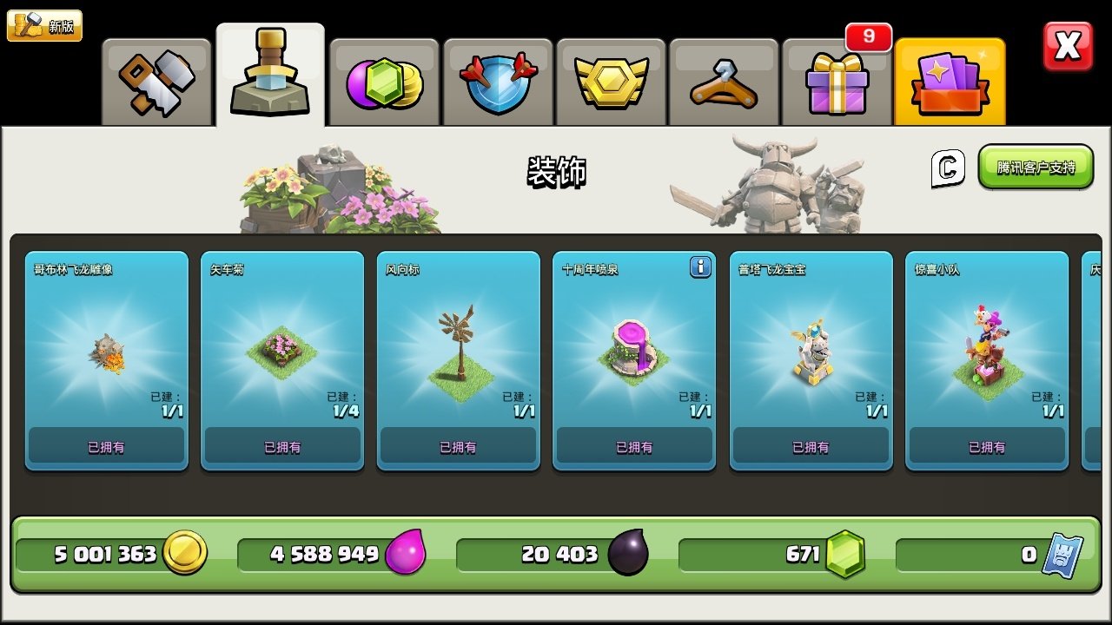This screenshot has height=625, width=1112.
Task: Open the golden winged badge tab
Action: (x=611, y=82)
